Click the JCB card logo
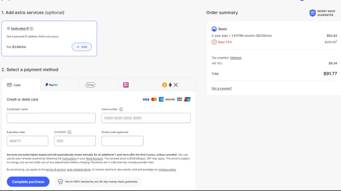Screen dimensions: 341x191 [179, 99]
